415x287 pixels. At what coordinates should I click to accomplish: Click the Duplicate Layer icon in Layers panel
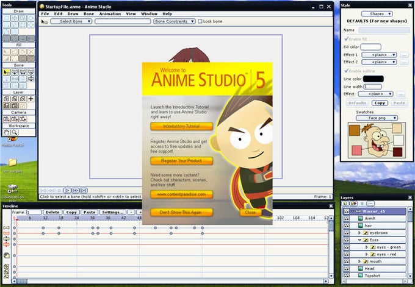354,204
